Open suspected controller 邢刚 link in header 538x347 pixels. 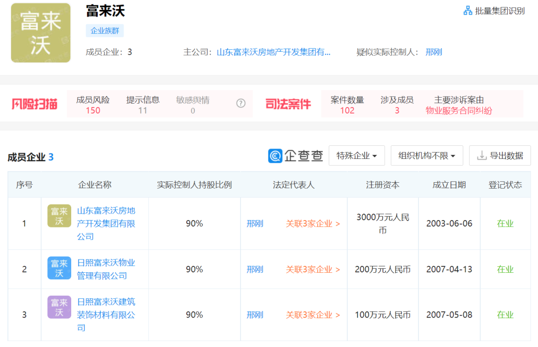(x=434, y=52)
